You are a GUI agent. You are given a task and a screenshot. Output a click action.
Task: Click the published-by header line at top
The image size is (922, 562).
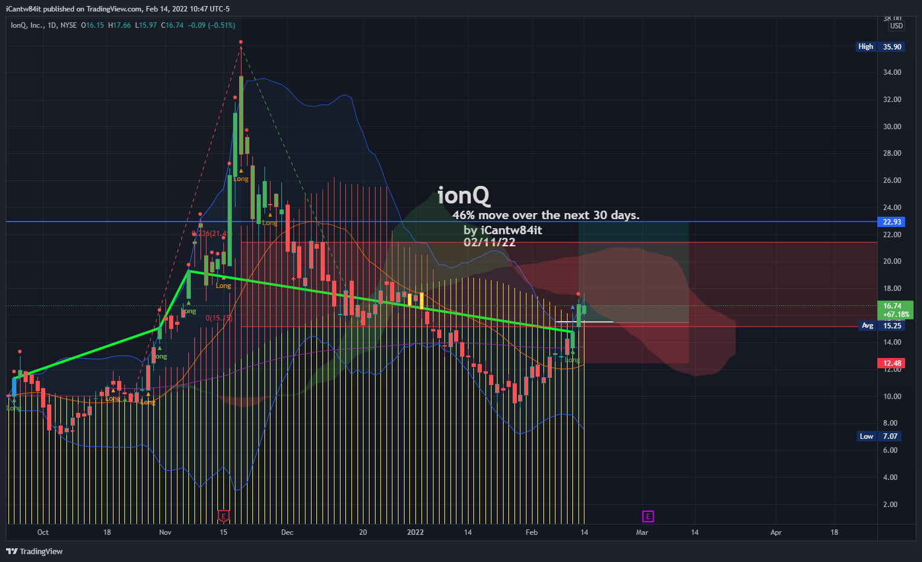(x=118, y=9)
